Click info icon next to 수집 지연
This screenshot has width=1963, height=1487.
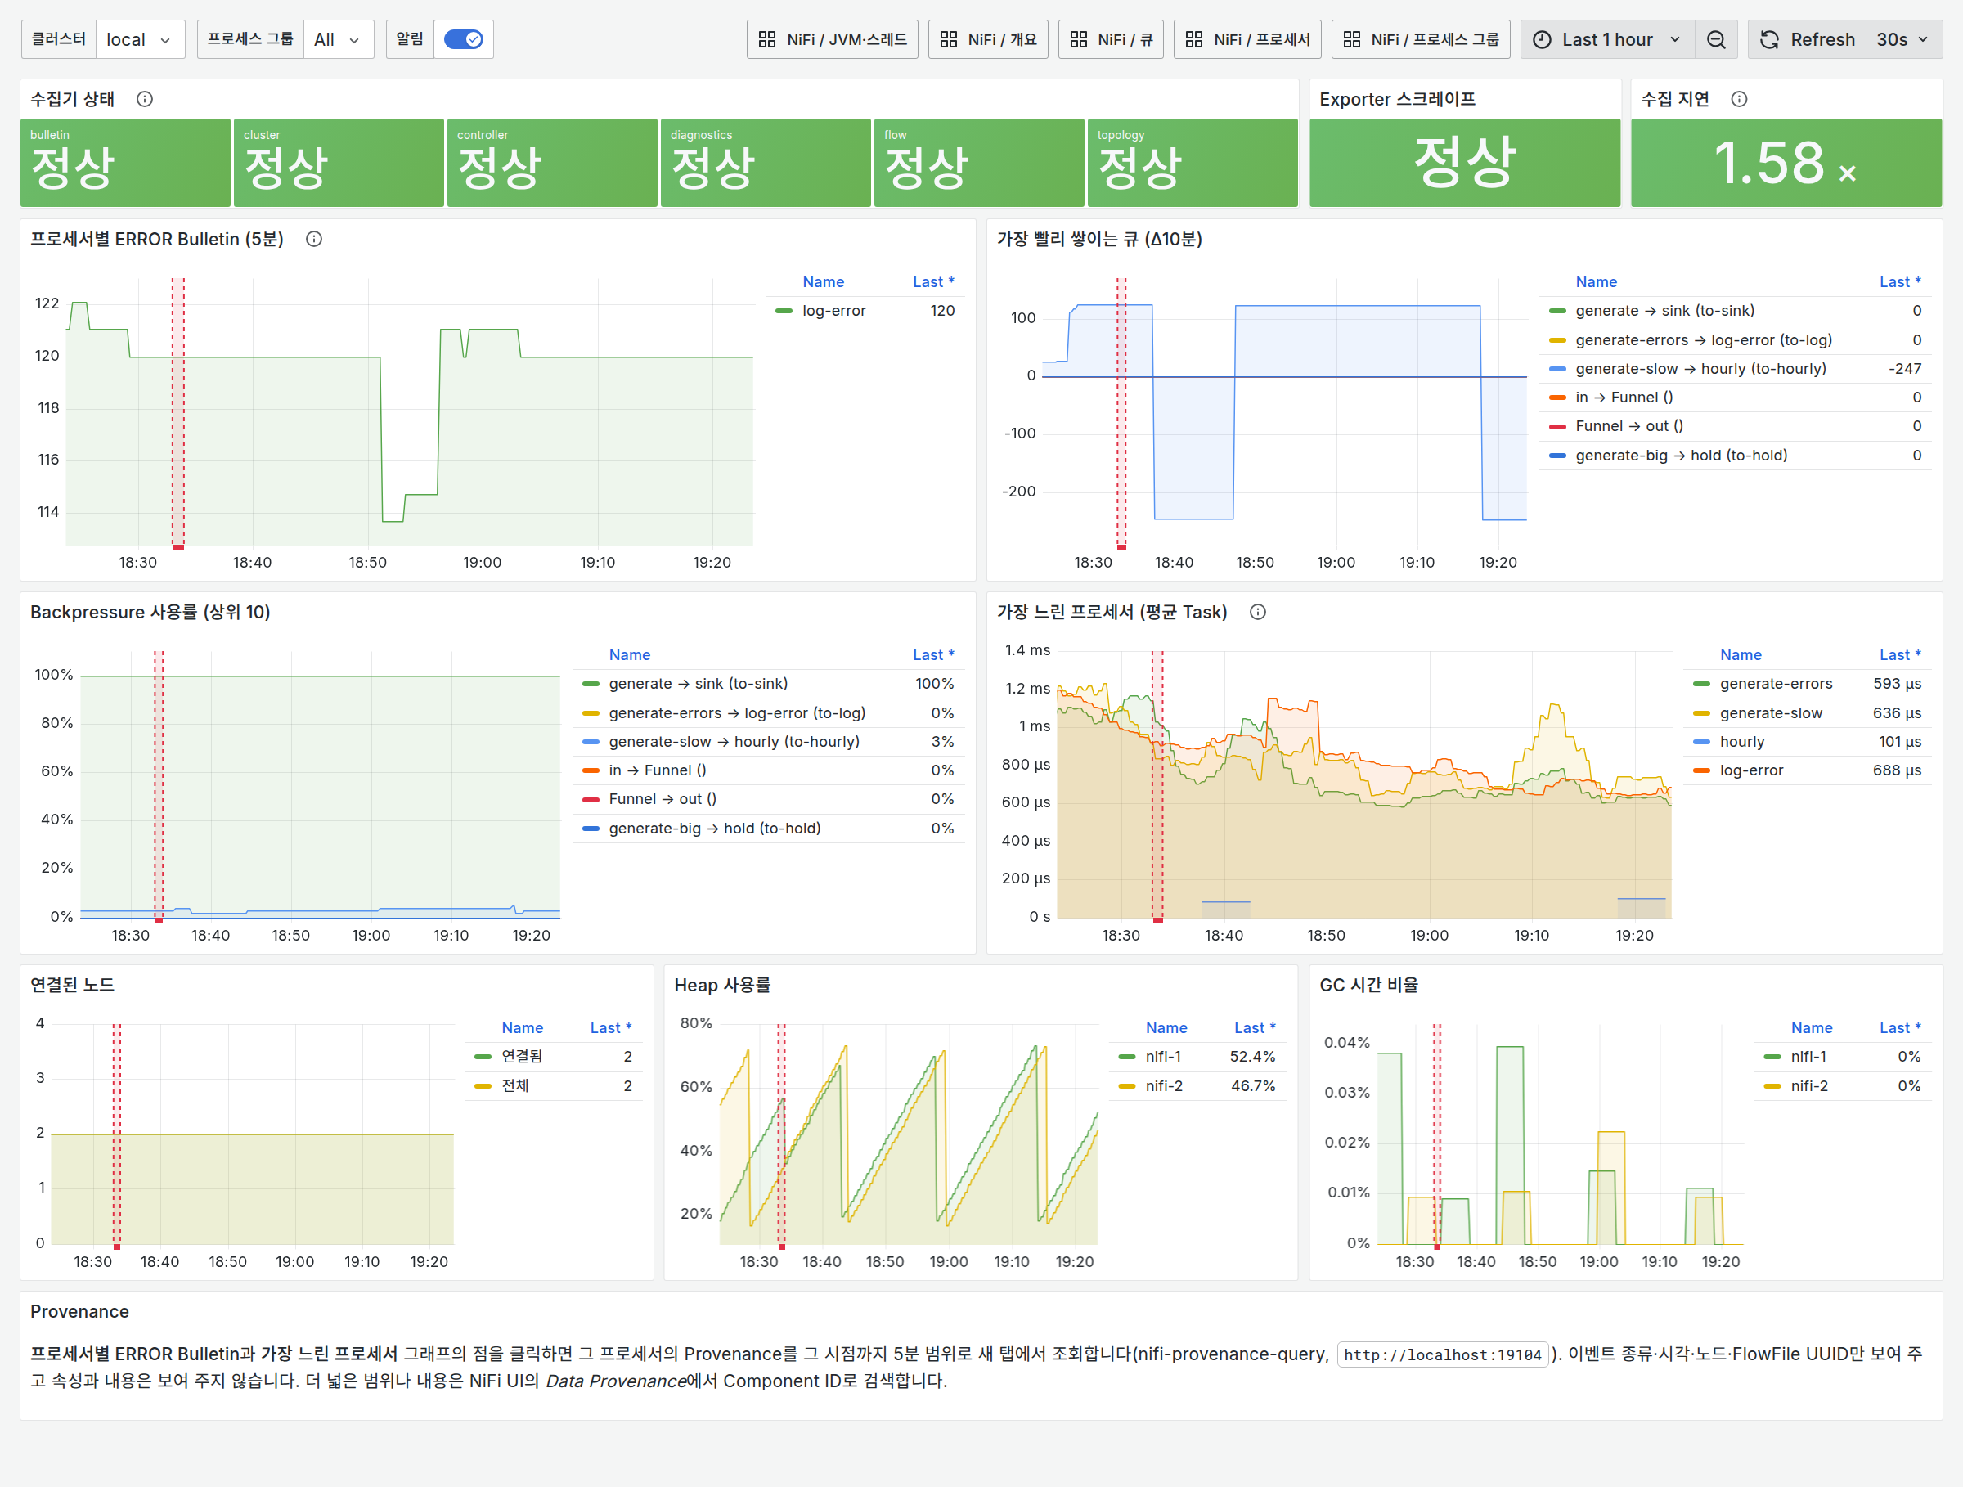(x=1740, y=98)
